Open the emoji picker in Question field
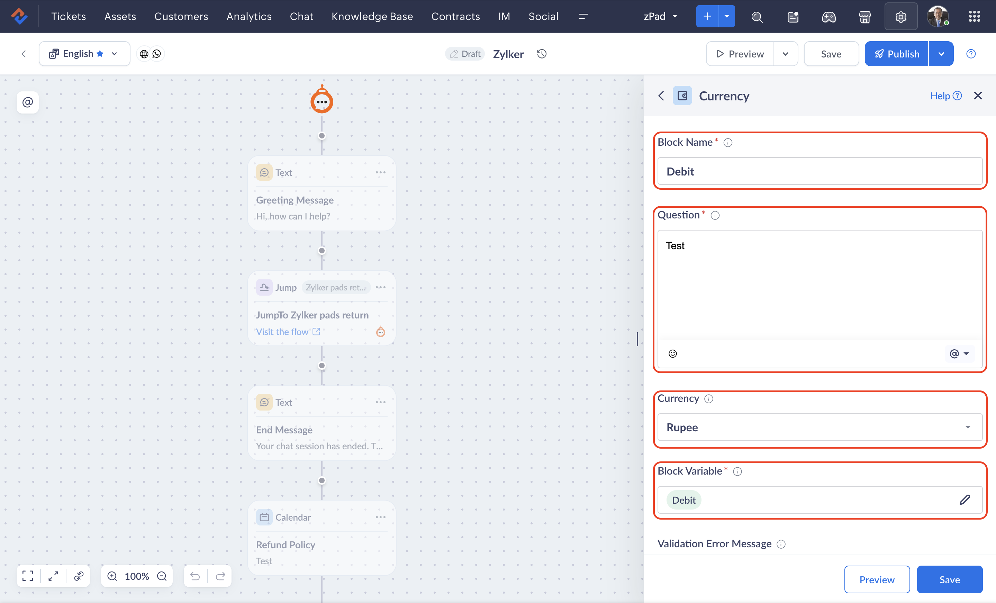 (x=673, y=353)
